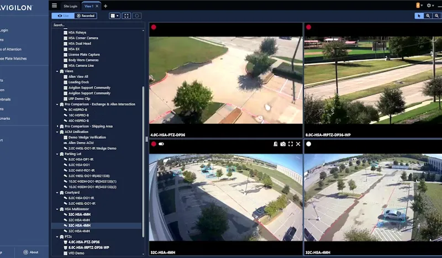
Task: Click the full screen view icon
Action: coord(127,16)
